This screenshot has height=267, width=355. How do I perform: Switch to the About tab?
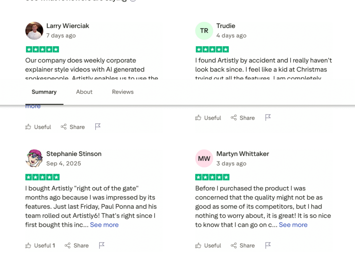pyautogui.click(x=84, y=92)
